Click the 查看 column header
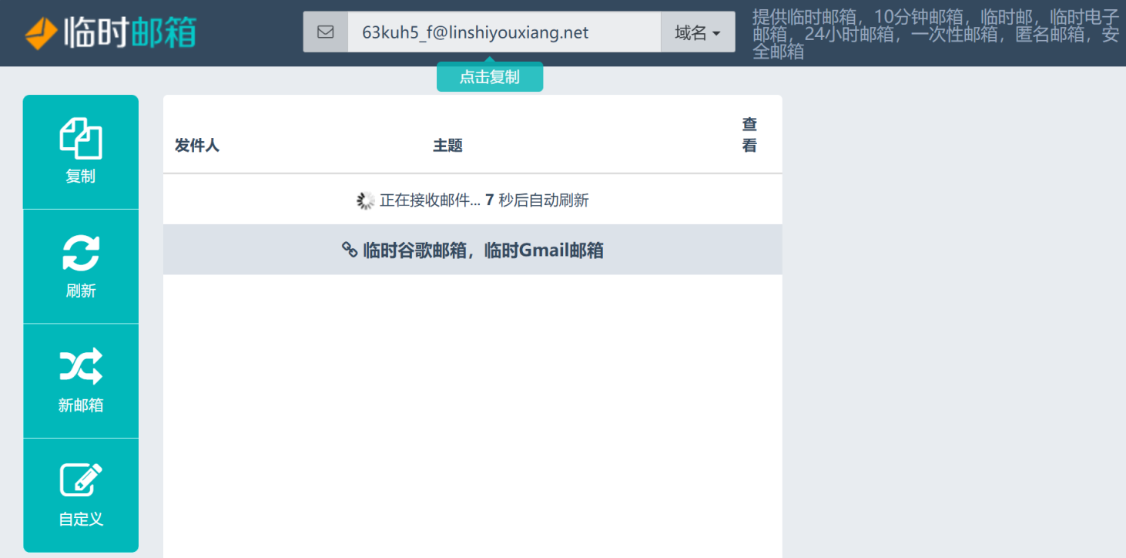The height and width of the screenshot is (558, 1126). tap(749, 135)
